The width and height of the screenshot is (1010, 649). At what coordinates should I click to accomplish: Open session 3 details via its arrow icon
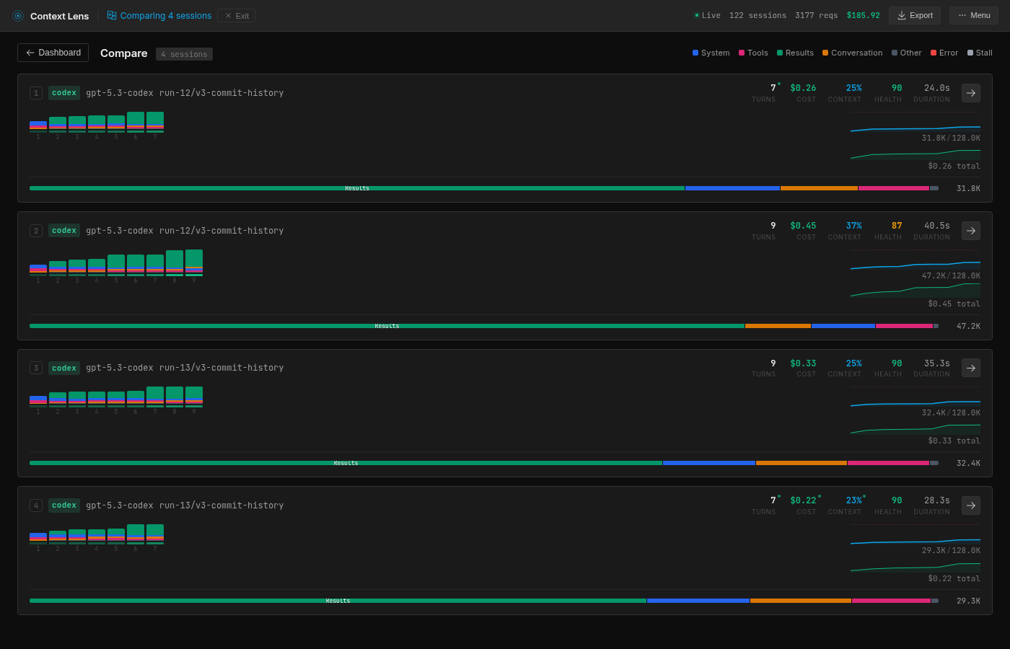970,368
